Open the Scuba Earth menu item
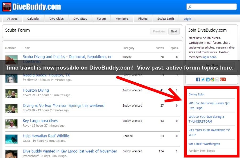Image resolution: width=240 pixels, height=158 pixels. 165,19
